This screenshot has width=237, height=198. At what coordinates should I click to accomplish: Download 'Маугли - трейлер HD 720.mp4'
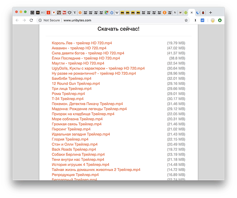coord(78,63)
